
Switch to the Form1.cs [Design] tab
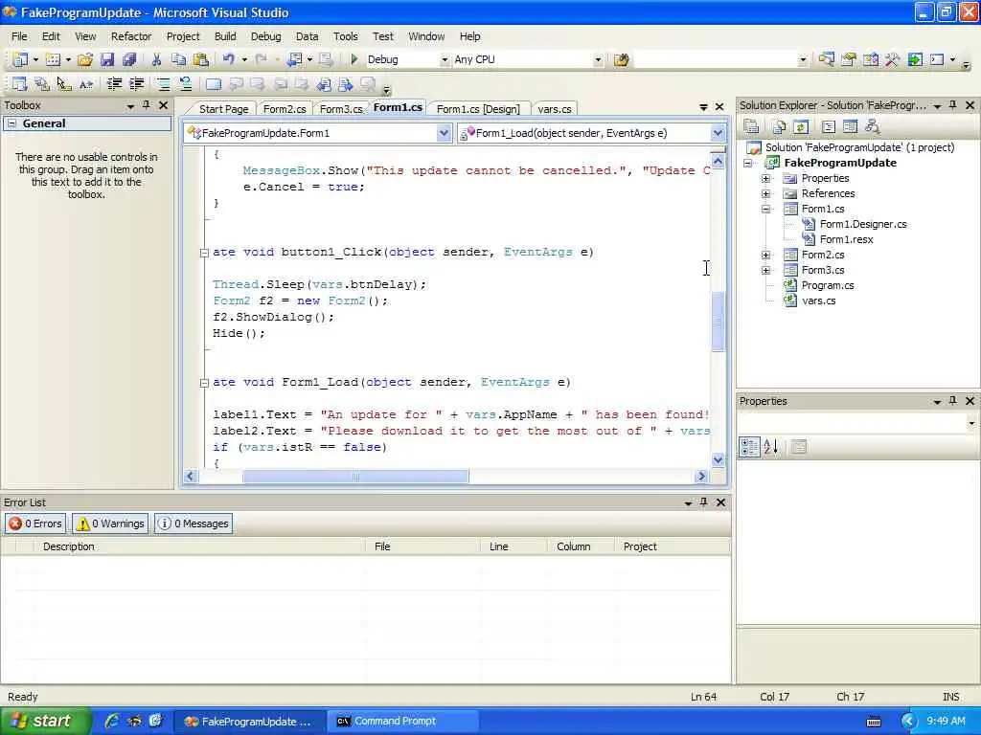point(478,109)
